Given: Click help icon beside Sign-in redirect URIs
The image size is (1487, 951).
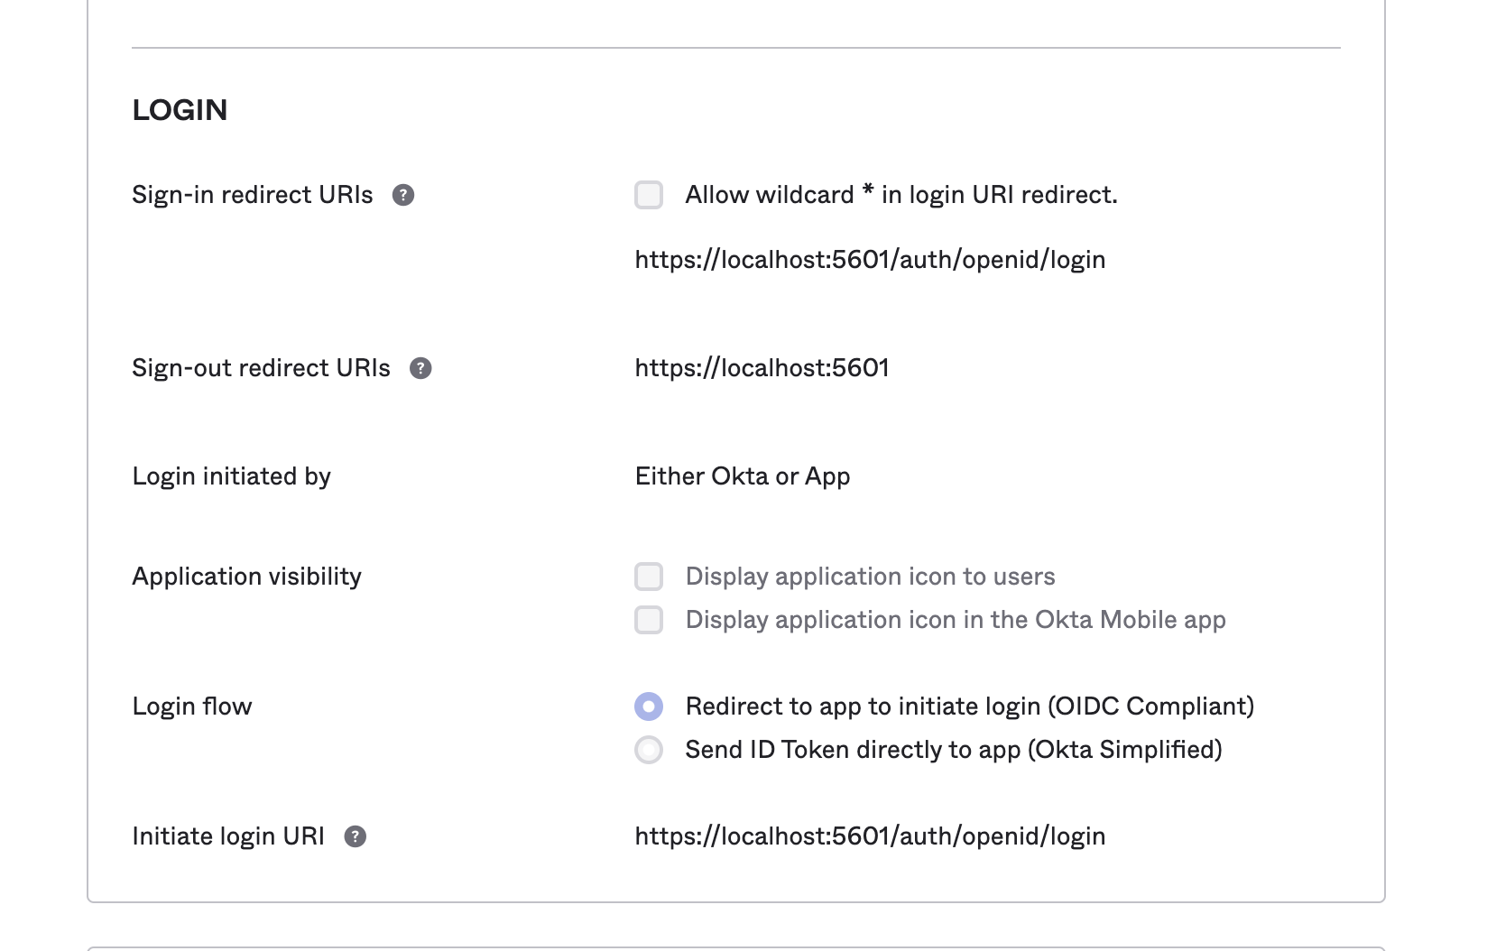Looking at the screenshot, I should pos(403,195).
